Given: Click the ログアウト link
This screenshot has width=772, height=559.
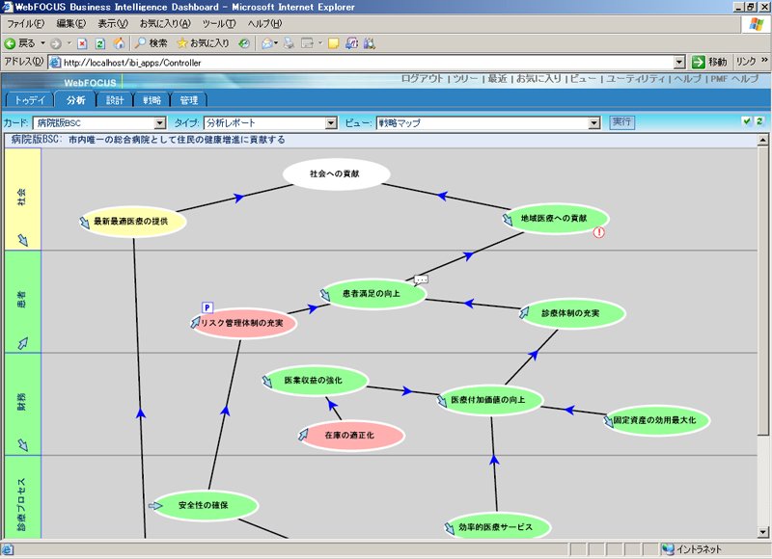Looking at the screenshot, I should 422,79.
